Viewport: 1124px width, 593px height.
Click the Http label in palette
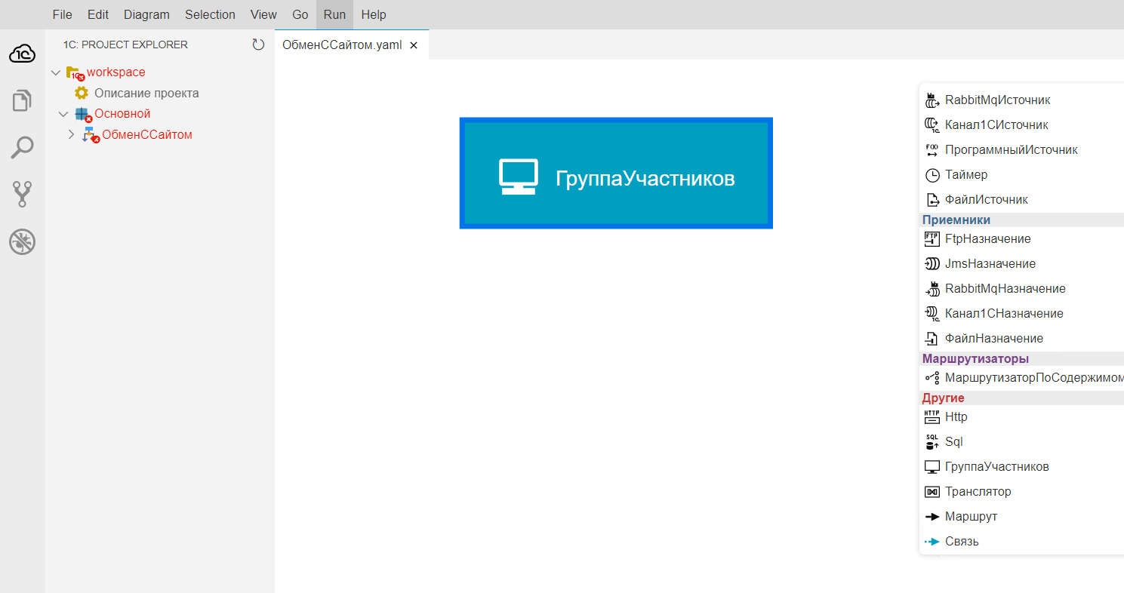pyautogui.click(x=956, y=416)
